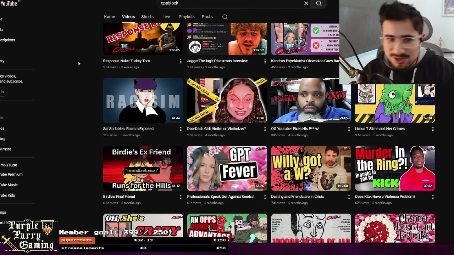The image size is (454, 255).
Task: Click title Sal Scribbles: Racism Exposed
Action: coord(128,129)
